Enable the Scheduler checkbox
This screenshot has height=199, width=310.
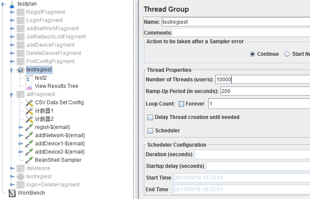coord(150,131)
